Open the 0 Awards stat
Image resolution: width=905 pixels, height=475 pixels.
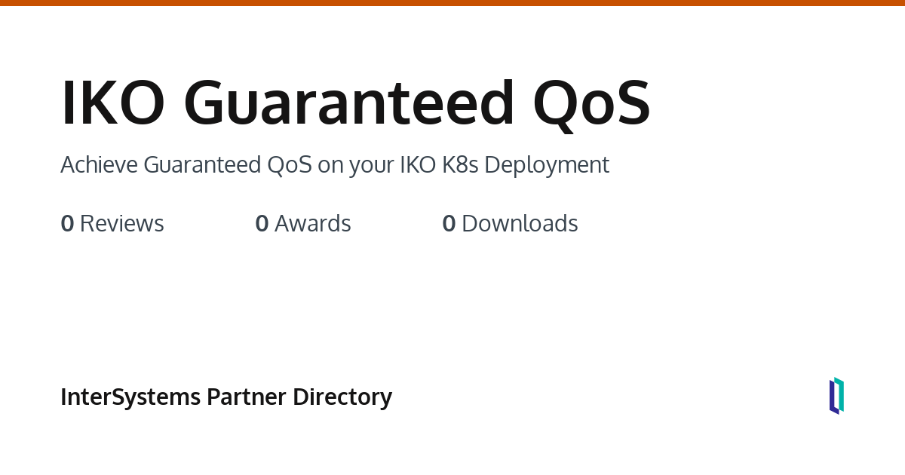pos(303,224)
